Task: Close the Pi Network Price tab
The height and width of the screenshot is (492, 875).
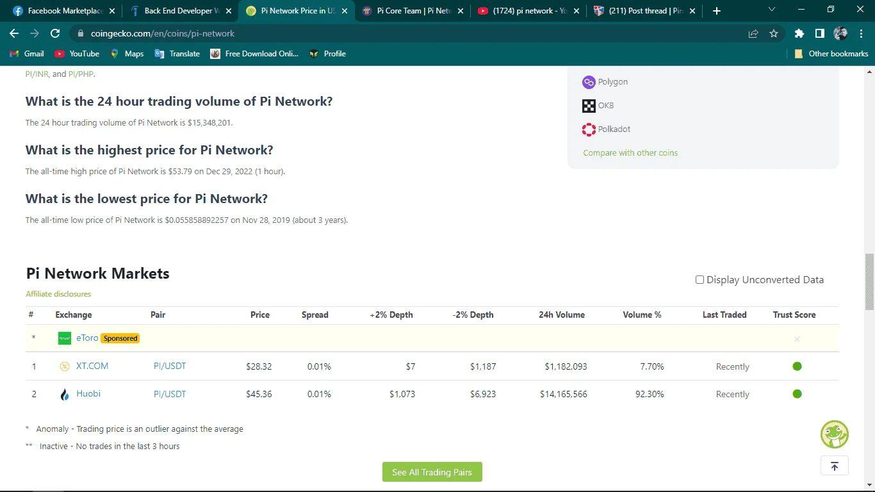Action: pyautogui.click(x=345, y=11)
